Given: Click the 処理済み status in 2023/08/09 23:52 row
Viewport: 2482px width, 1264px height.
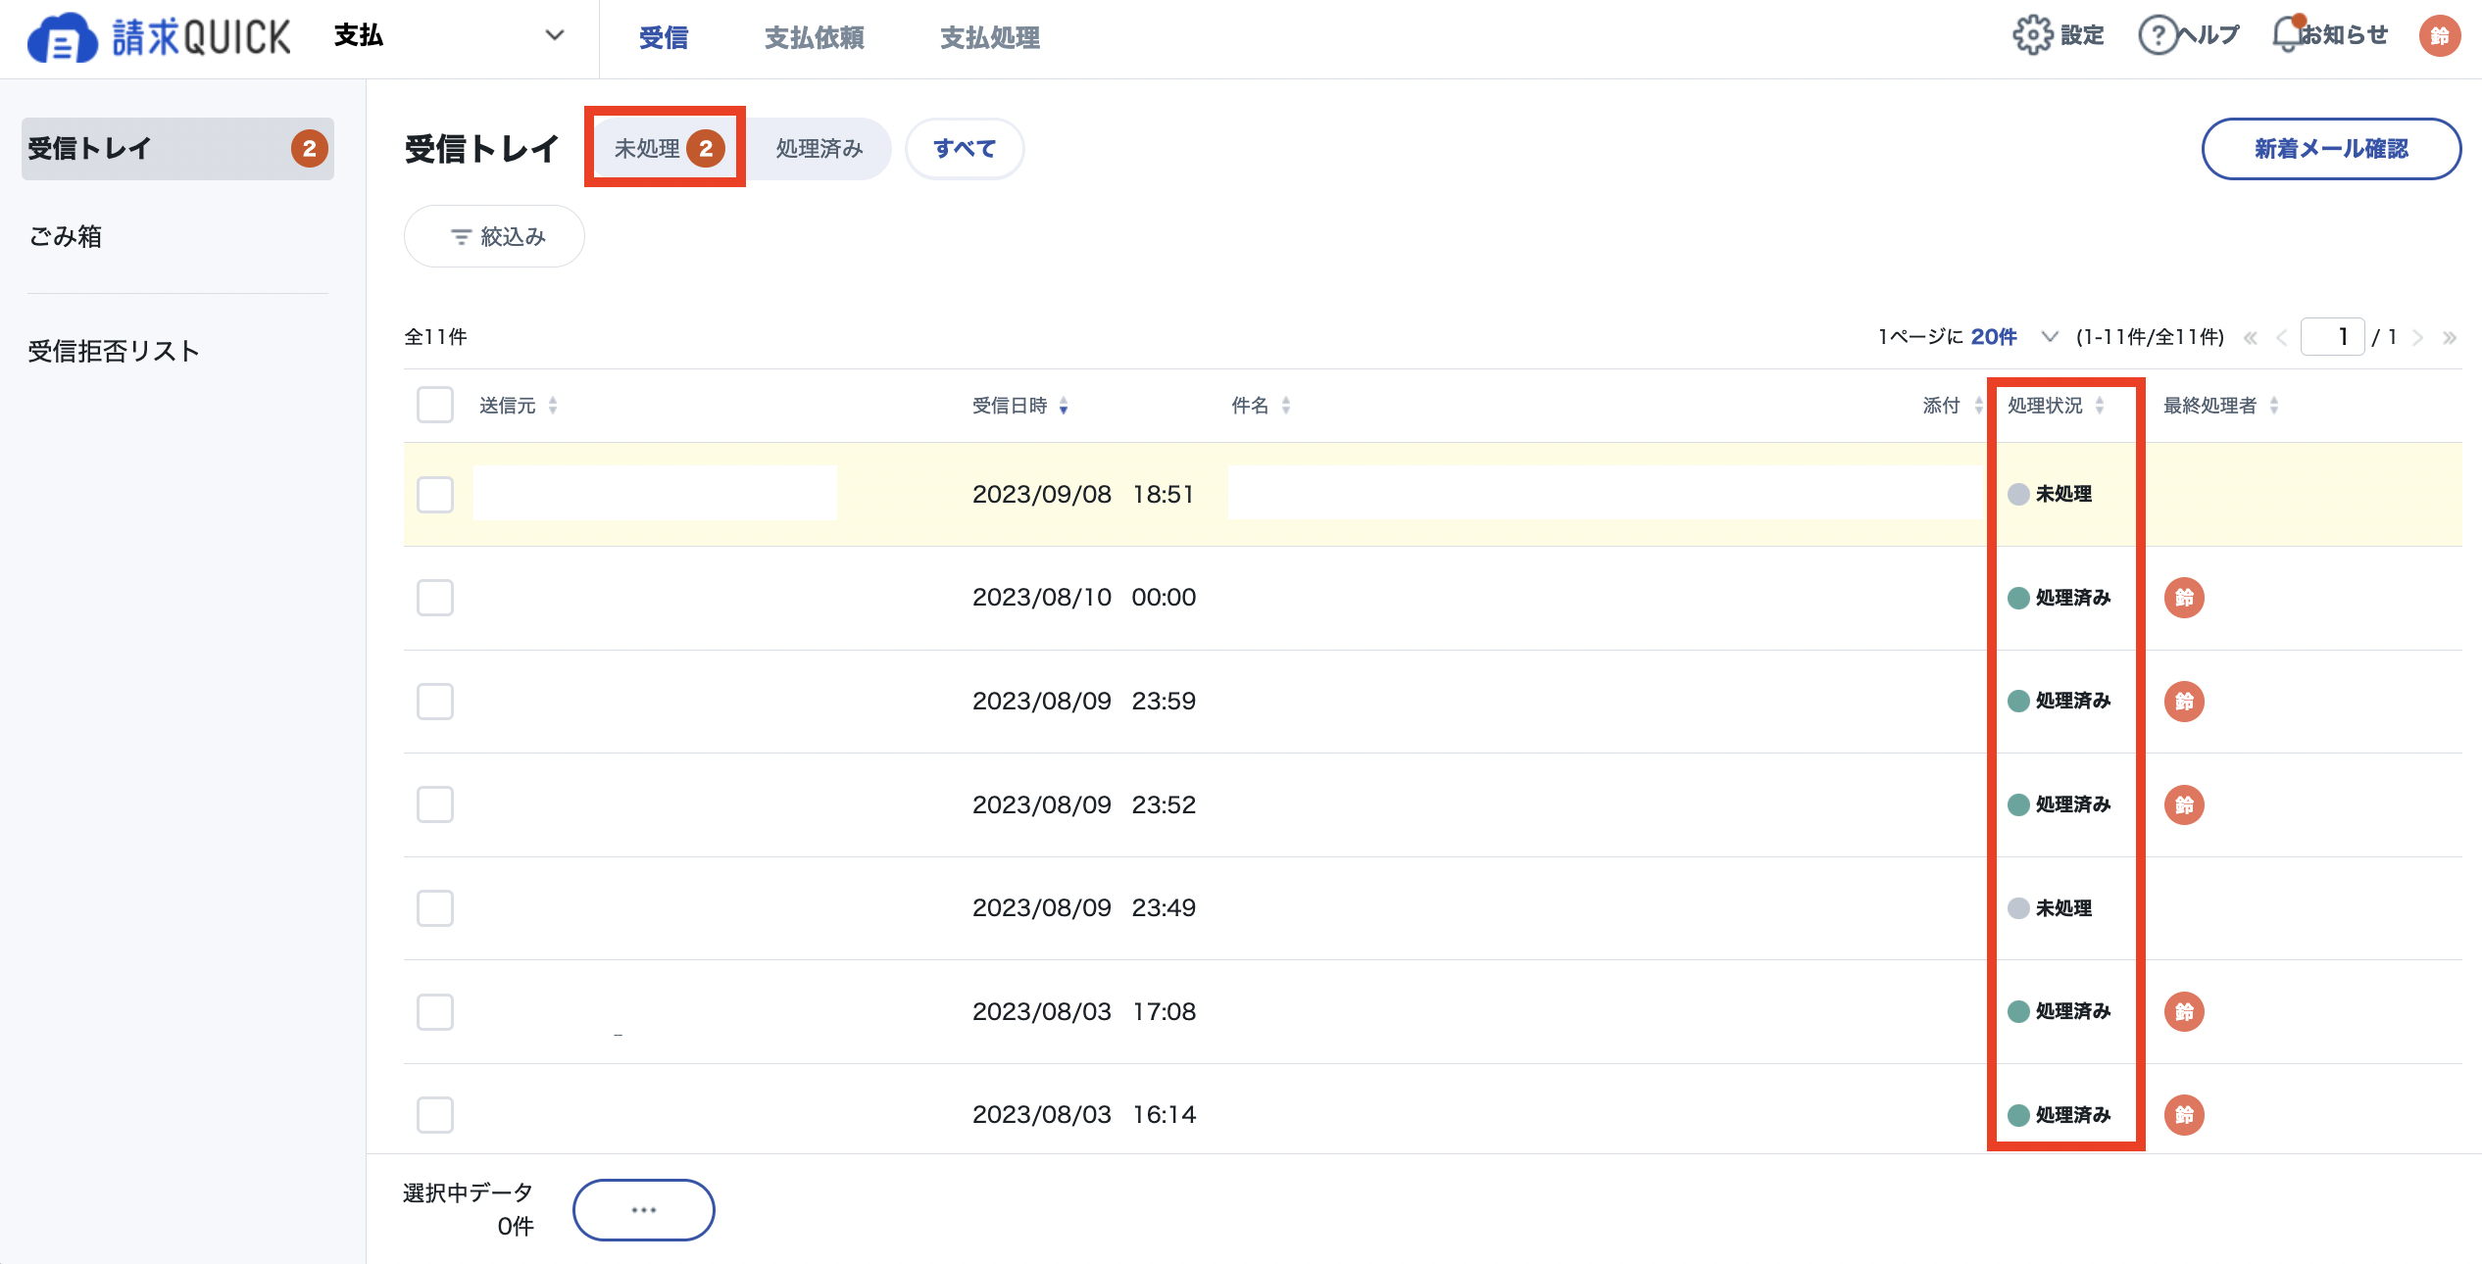Looking at the screenshot, I should 2059,804.
